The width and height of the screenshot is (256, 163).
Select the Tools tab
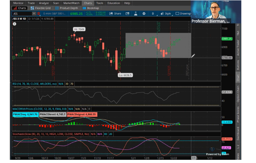[x=100, y=3]
